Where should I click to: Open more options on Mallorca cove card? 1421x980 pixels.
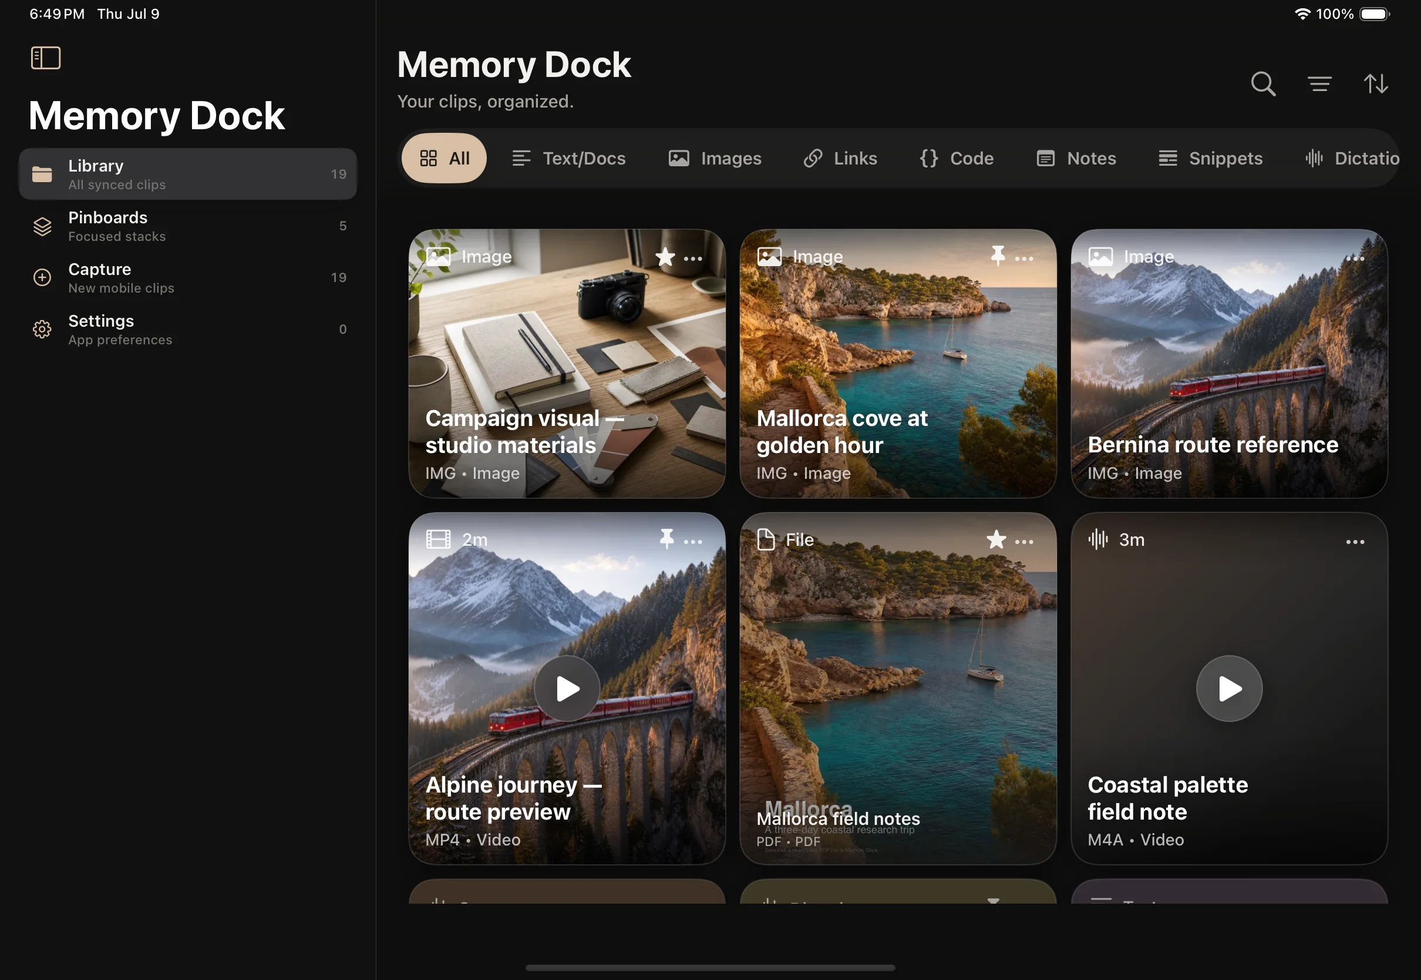[x=1024, y=259]
